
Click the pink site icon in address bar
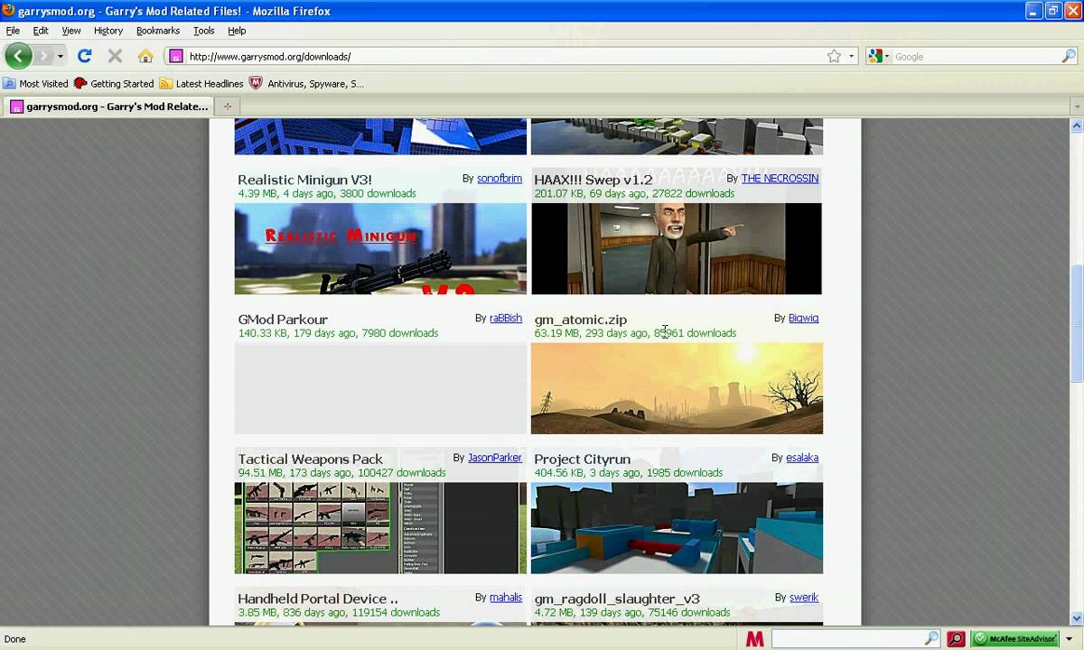pos(176,56)
